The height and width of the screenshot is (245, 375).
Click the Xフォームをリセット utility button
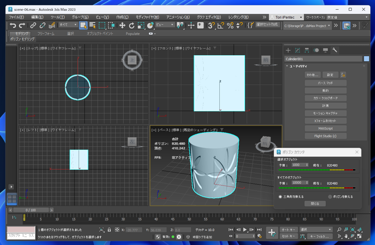coord(325,121)
